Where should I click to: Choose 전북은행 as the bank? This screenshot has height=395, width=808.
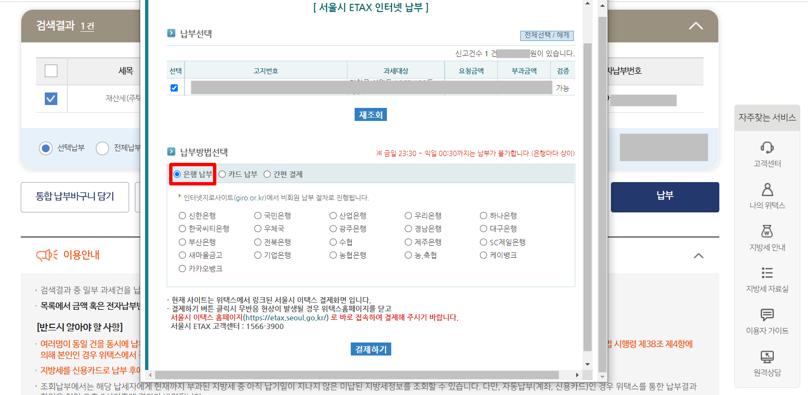click(x=258, y=242)
